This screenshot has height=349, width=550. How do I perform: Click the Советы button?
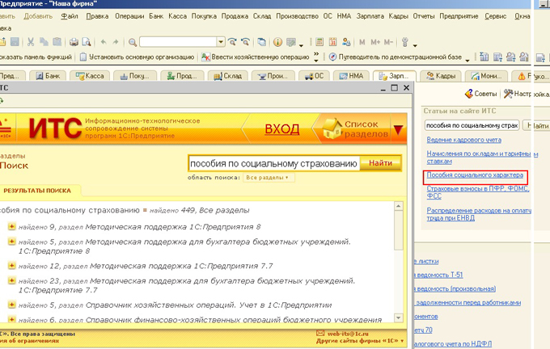(x=481, y=94)
